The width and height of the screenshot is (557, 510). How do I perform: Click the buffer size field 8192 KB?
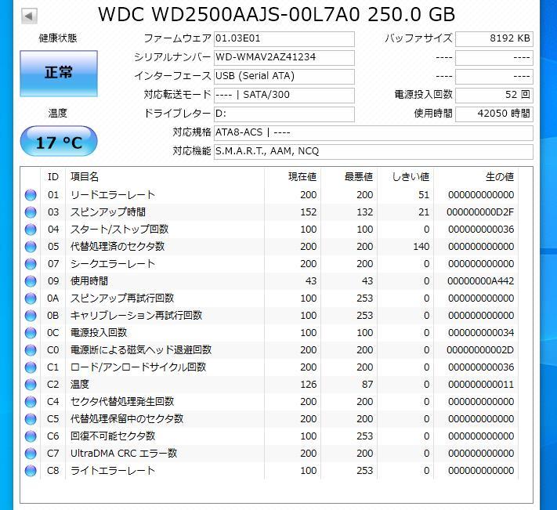494,38
